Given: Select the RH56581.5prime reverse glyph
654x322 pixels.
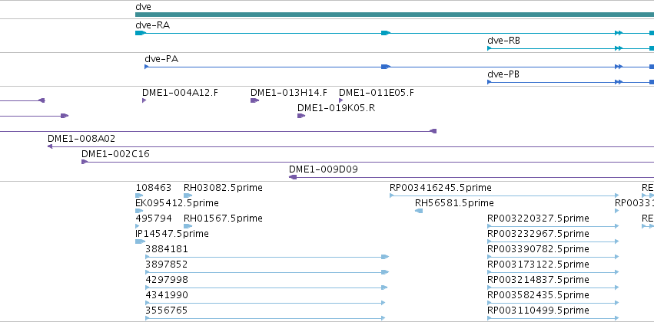Looking at the screenshot, I should [x=419, y=211].
